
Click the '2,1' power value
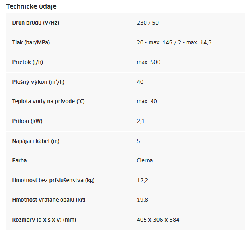(x=141, y=121)
